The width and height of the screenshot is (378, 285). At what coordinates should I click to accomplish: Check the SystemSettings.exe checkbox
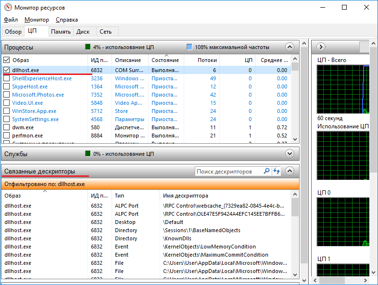(x=7, y=119)
